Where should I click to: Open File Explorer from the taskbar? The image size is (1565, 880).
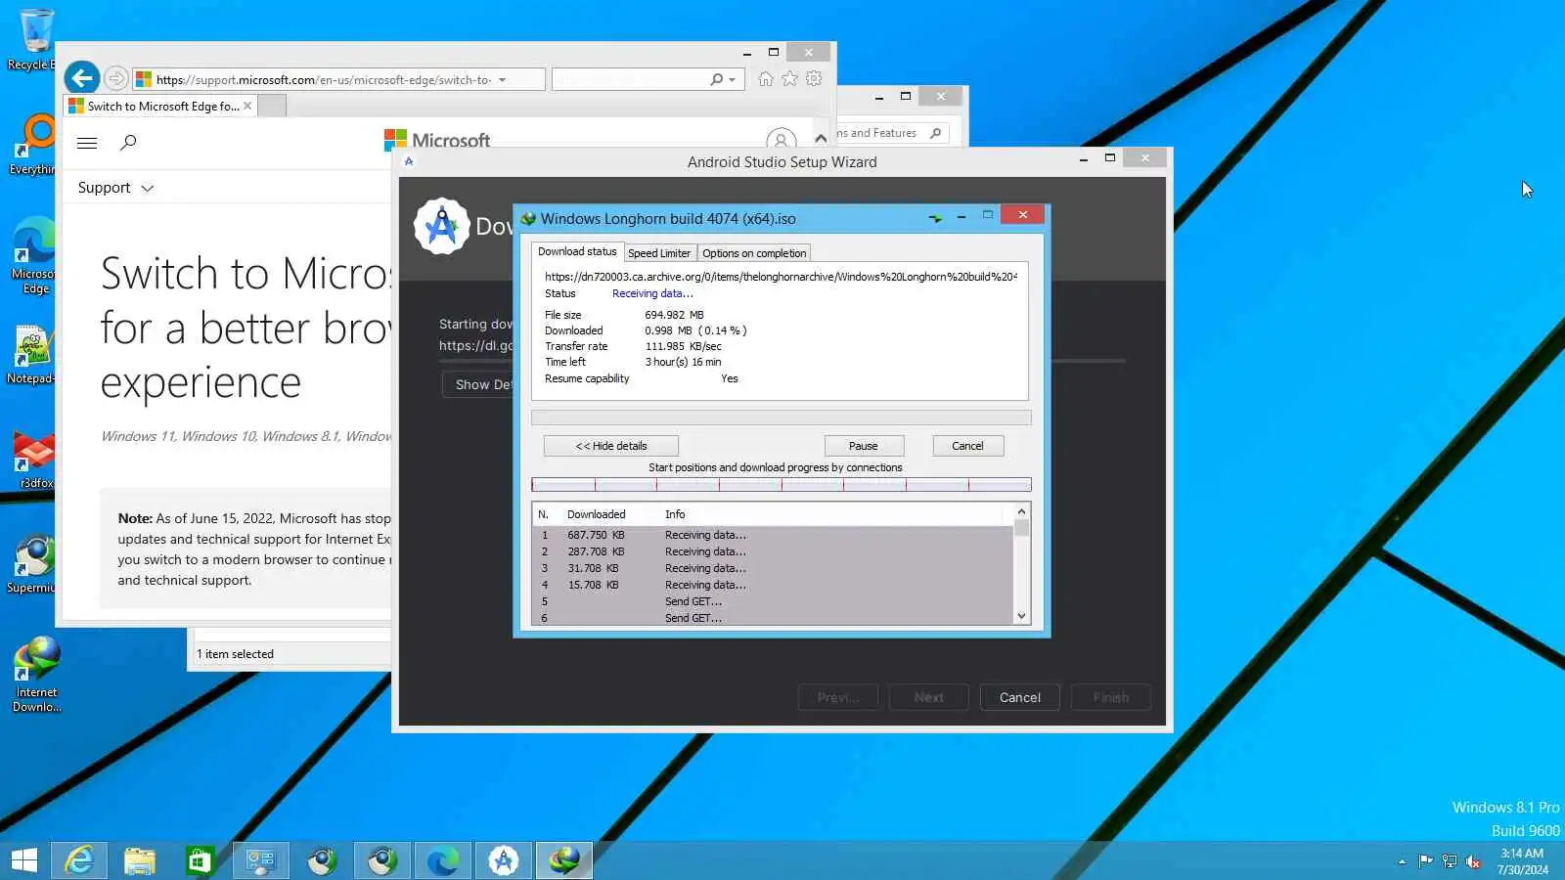click(x=140, y=860)
